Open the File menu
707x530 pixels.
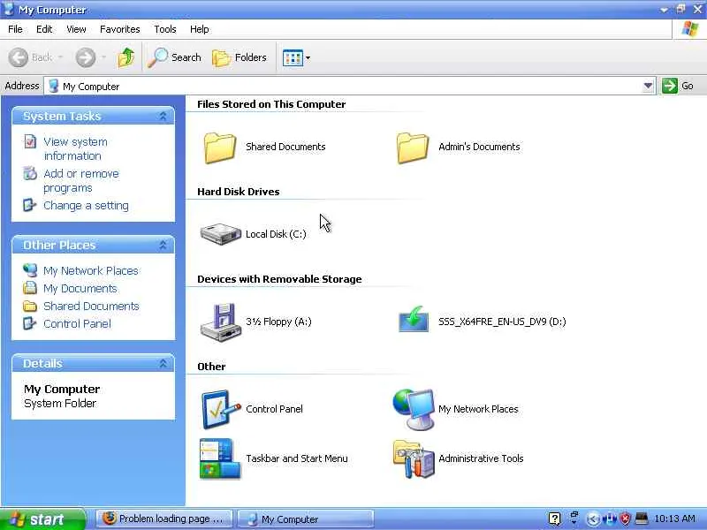point(15,29)
